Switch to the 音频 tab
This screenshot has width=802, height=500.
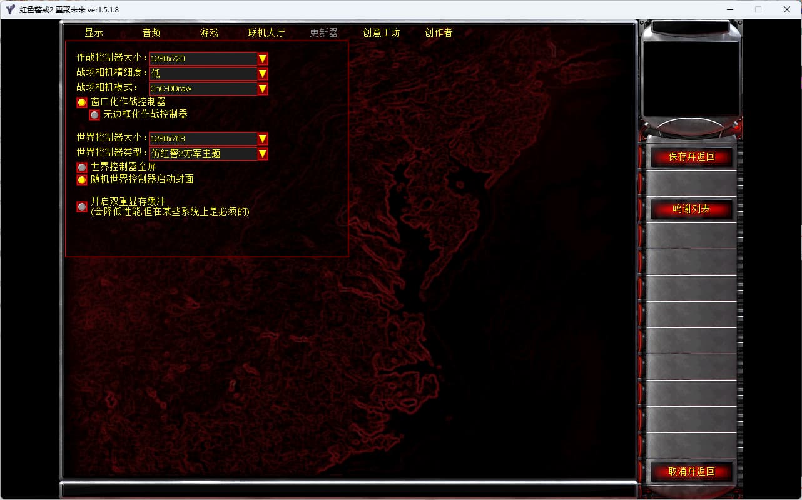click(x=151, y=33)
